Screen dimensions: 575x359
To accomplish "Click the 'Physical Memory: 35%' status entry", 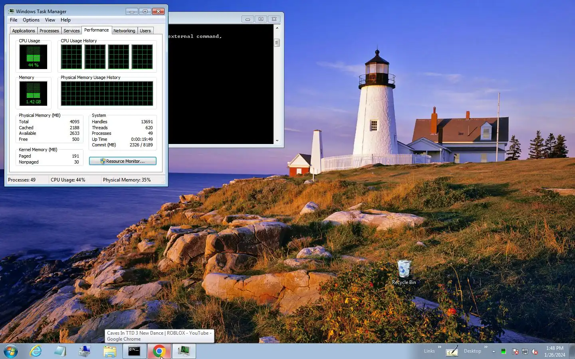I will 127,180.
